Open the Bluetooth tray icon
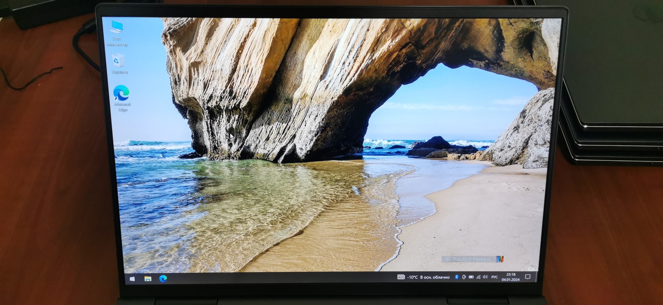The width and height of the screenshot is (663, 305). [x=457, y=277]
